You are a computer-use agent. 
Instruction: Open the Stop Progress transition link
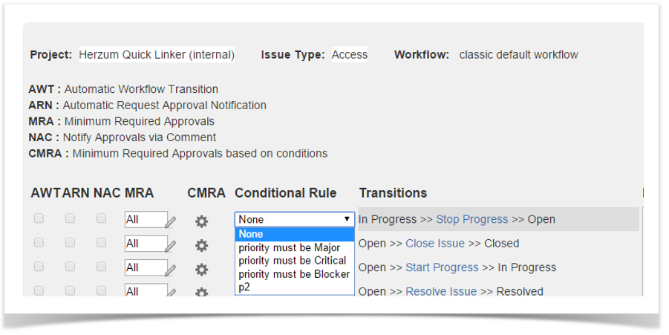pyautogui.click(x=471, y=219)
